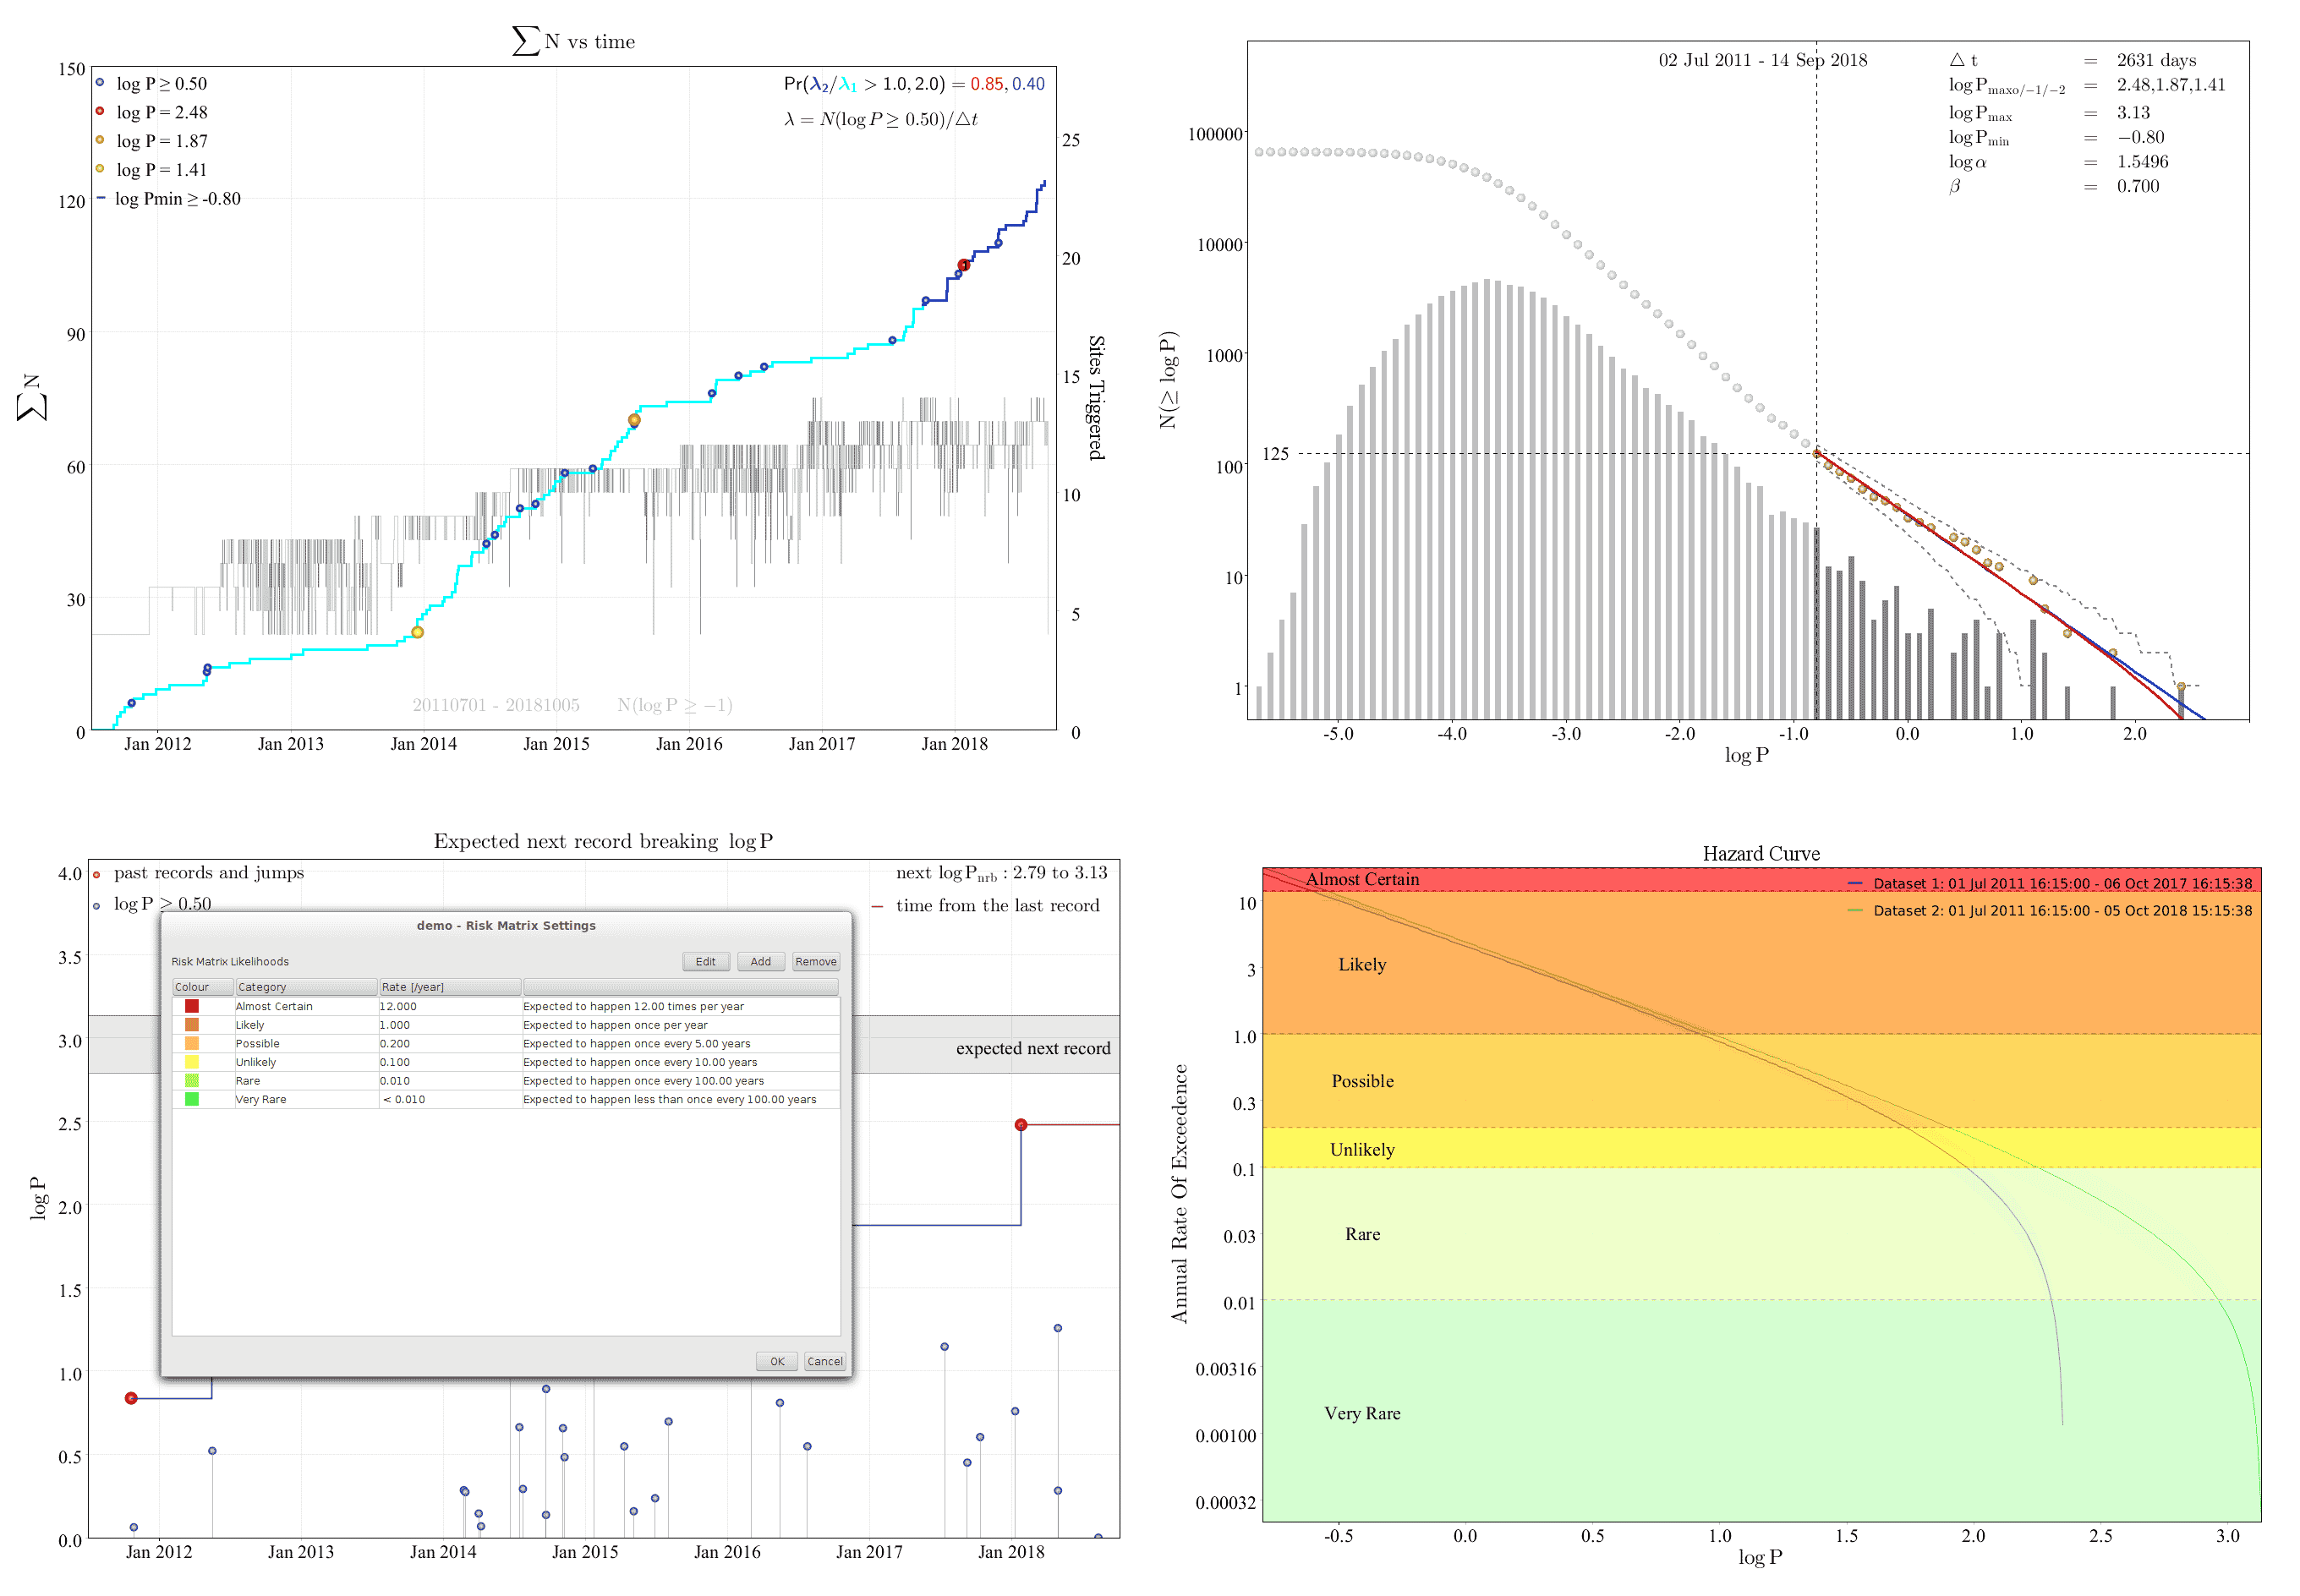Screen dimensions: 2300x1596
Task: Click the dark orange Likely colour swatch
Action: (x=192, y=1025)
